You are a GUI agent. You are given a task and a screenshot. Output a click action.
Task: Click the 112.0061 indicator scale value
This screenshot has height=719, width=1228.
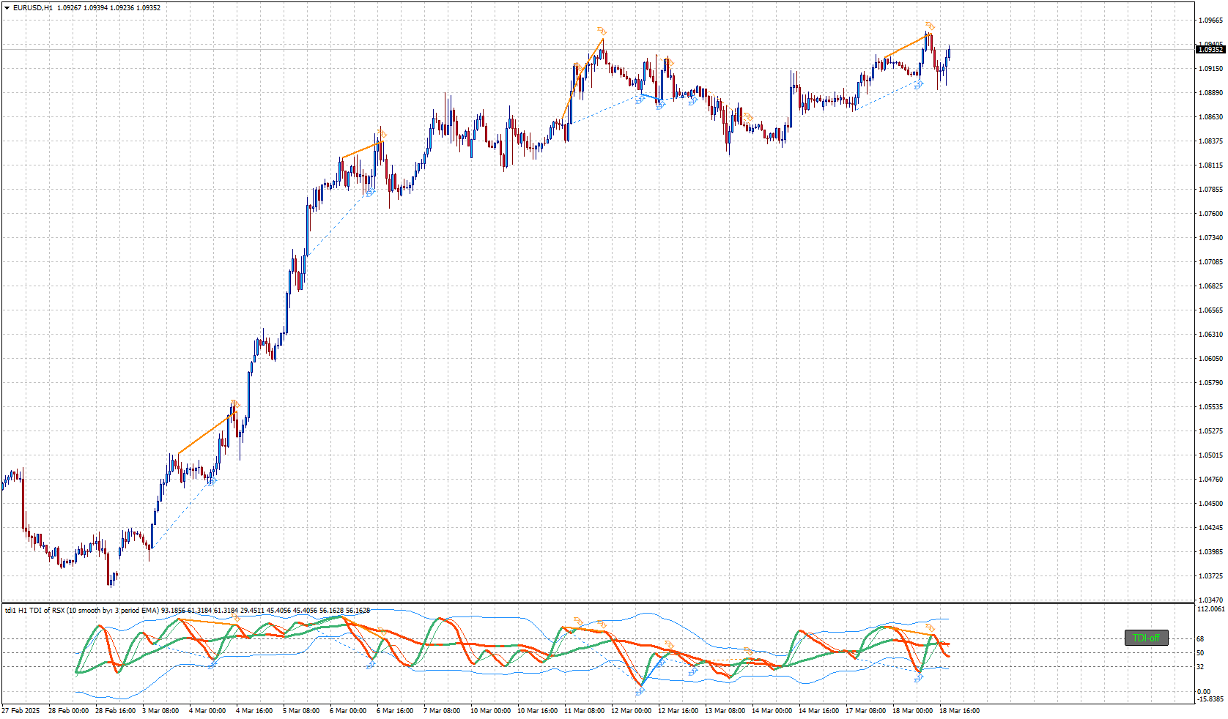tap(1210, 609)
